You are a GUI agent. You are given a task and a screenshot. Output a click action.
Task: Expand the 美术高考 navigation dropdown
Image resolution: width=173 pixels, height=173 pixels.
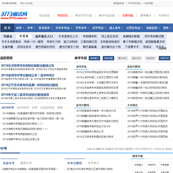[45, 28]
